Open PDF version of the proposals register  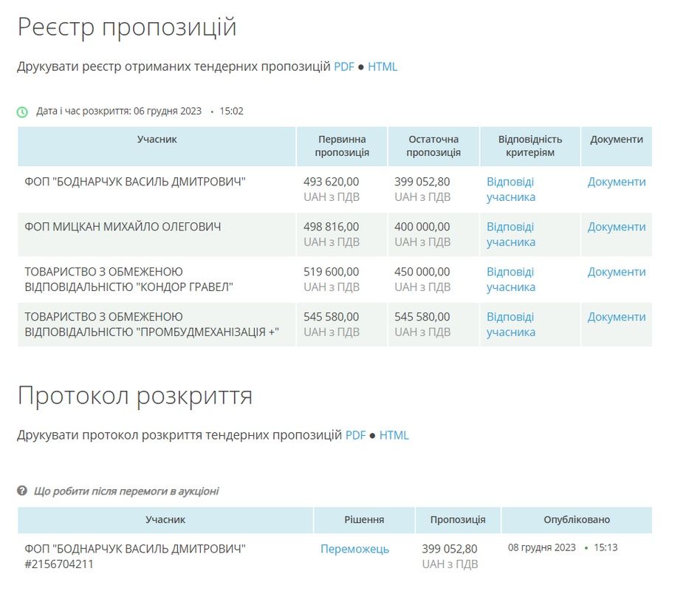click(x=343, y=66)
